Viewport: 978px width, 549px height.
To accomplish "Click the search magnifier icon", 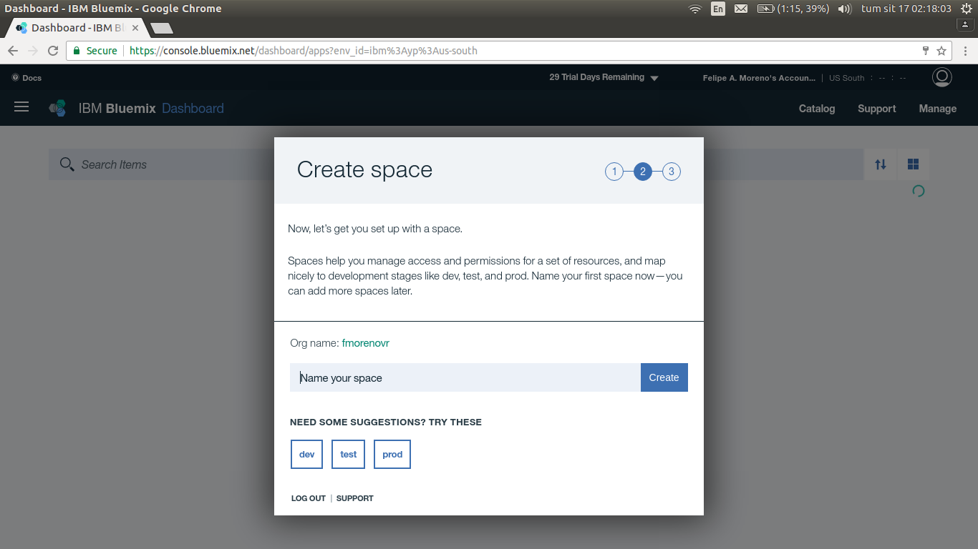I will (67, 164).
